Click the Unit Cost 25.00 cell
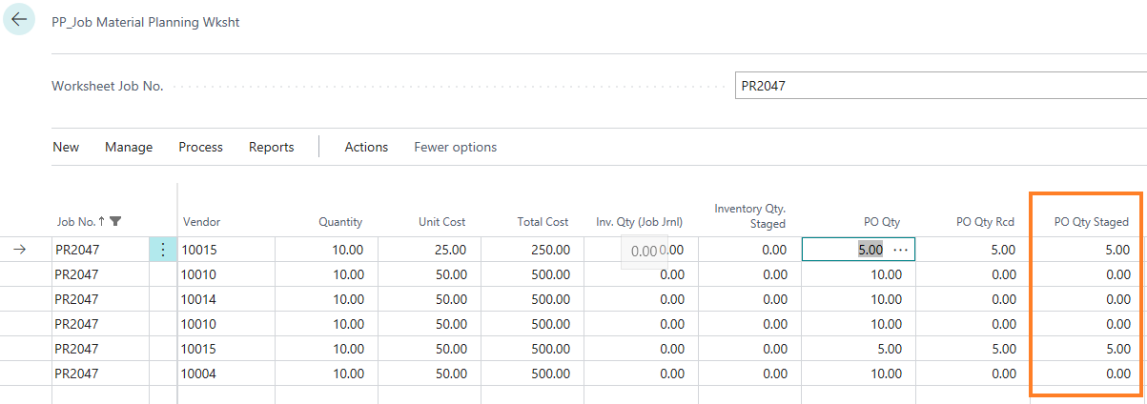 pos(442,250)
